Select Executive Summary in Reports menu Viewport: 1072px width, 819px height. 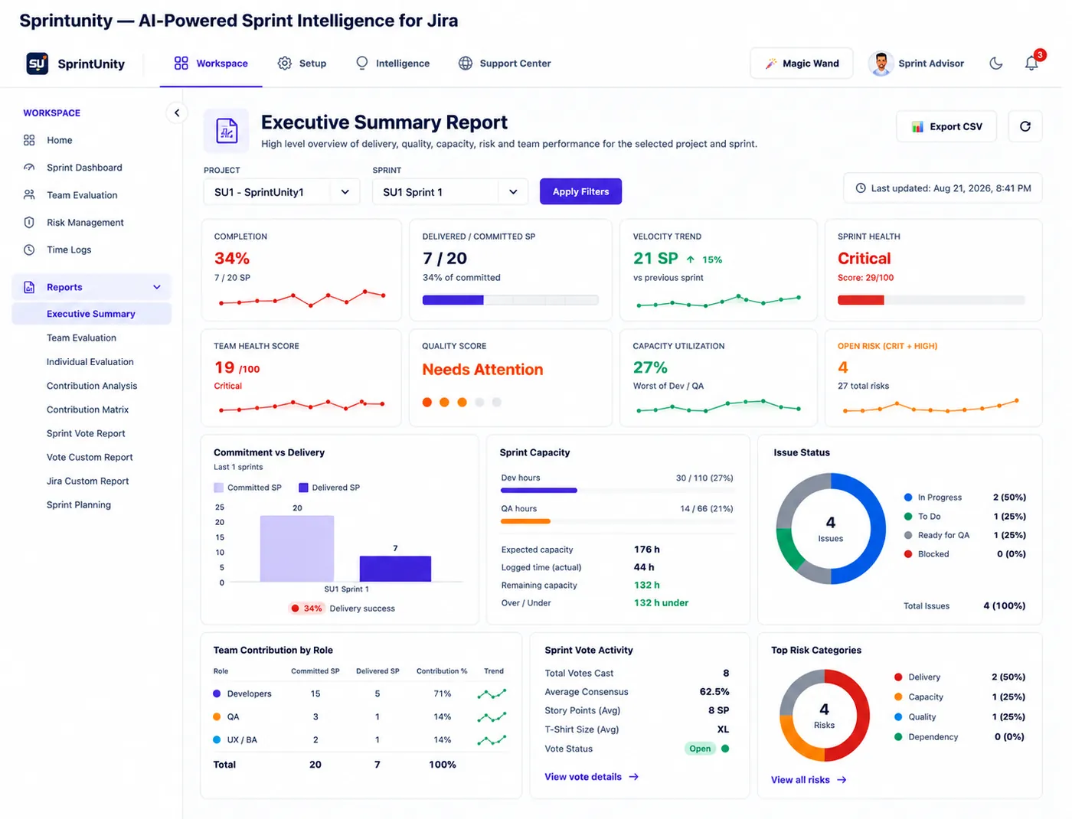[x=92, y=314]
